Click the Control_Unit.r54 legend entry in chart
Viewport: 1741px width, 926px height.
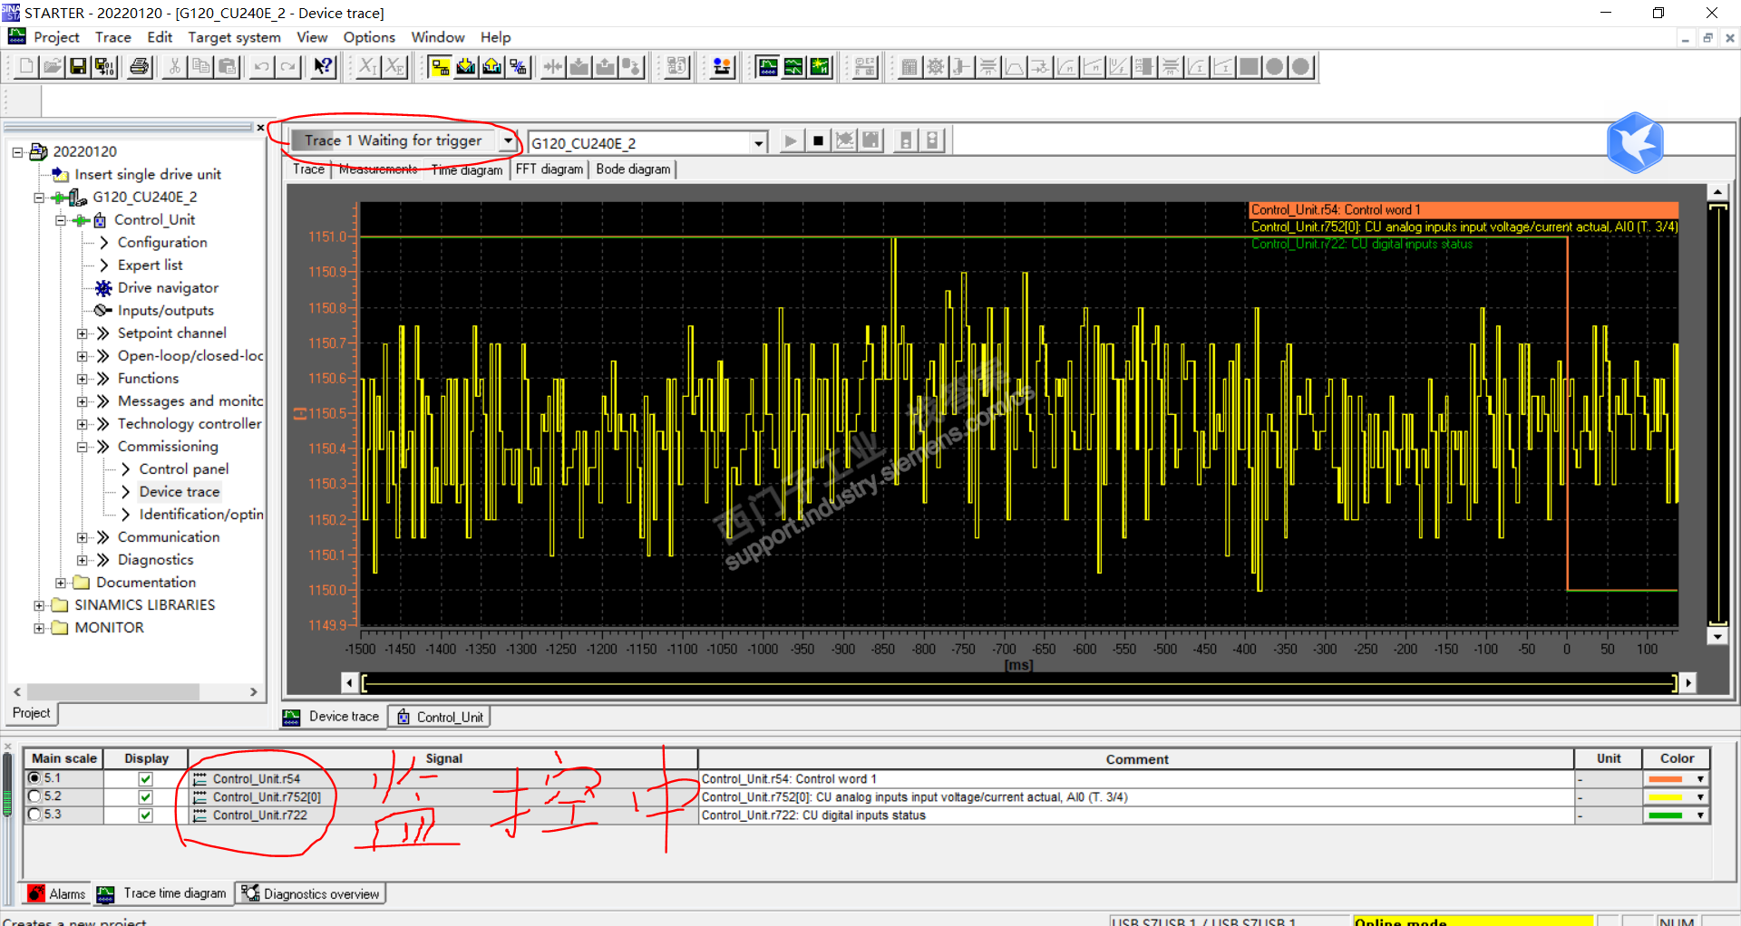click(1464, 209)
